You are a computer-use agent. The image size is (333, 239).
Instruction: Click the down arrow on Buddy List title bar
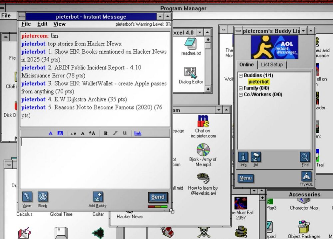pyautogui.click(x=303, y=31)
